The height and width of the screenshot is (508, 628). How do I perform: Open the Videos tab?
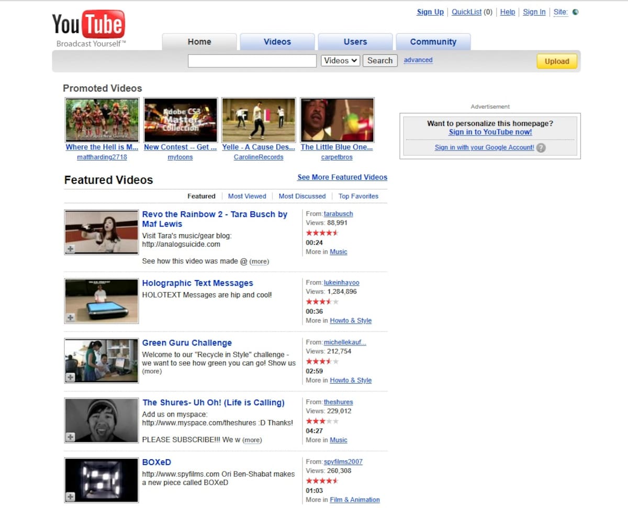pyautogui.click(x=277, y=42)
